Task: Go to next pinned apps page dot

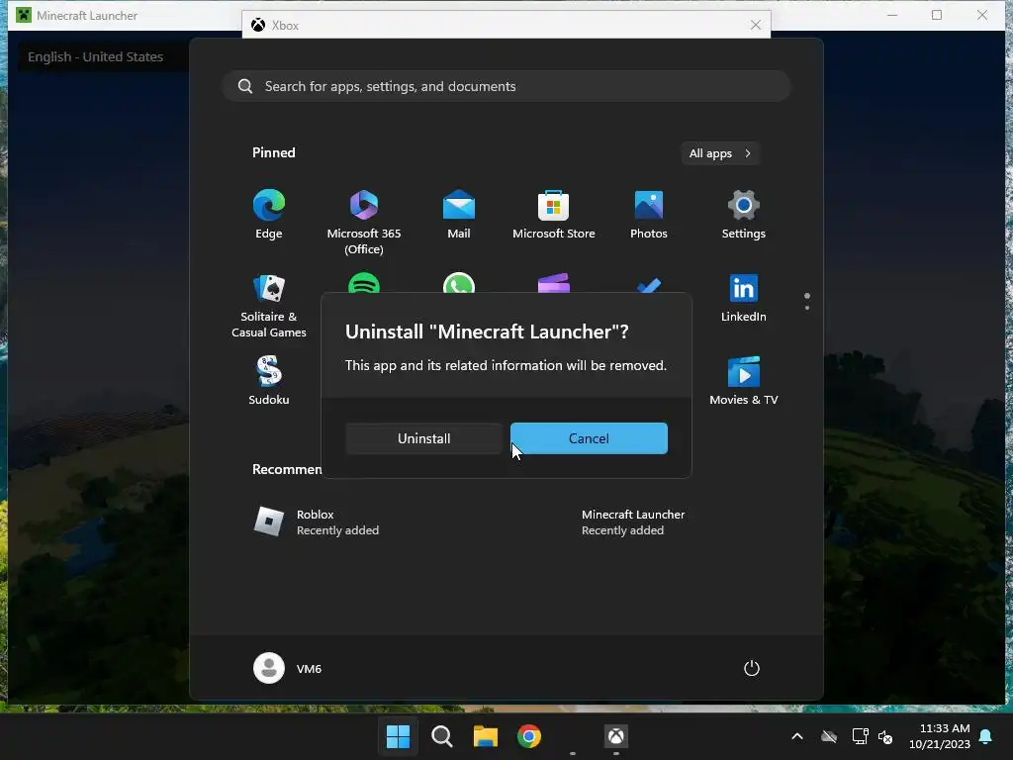Action: (807, 308)
